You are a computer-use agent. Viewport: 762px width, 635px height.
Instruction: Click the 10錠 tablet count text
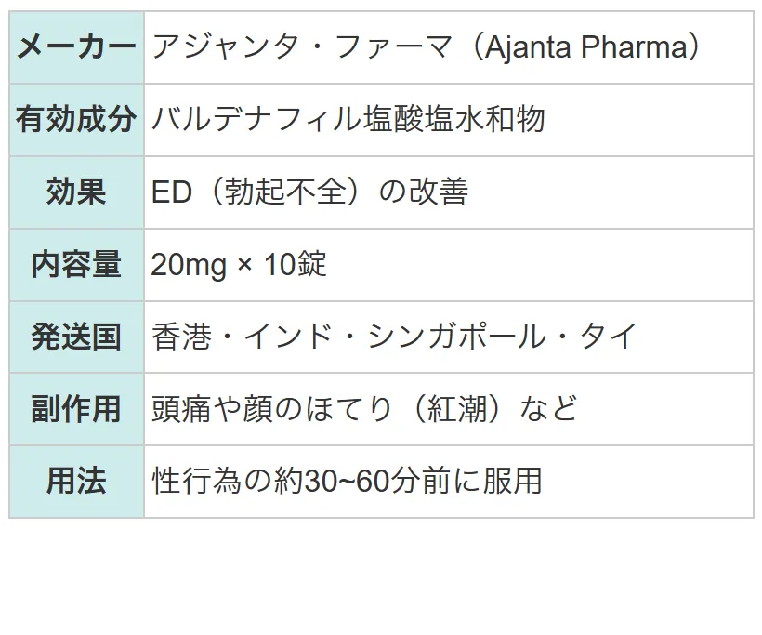coord(295,264)
